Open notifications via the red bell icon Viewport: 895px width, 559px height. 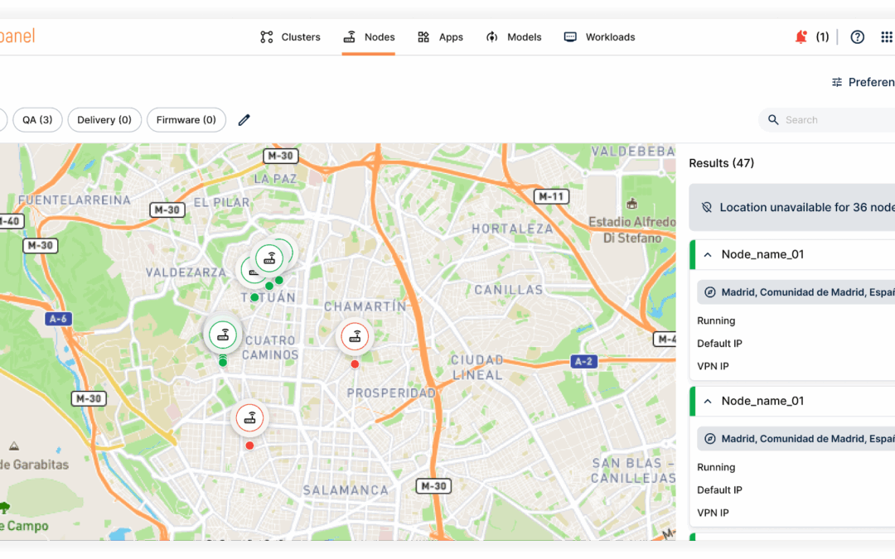point(800,36)
